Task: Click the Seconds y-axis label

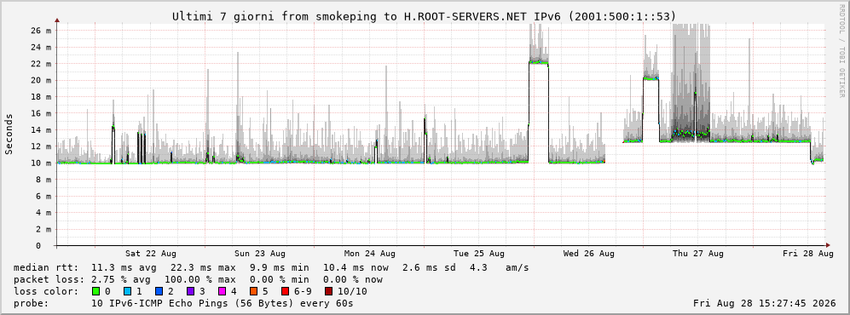Action: point(9,135)
